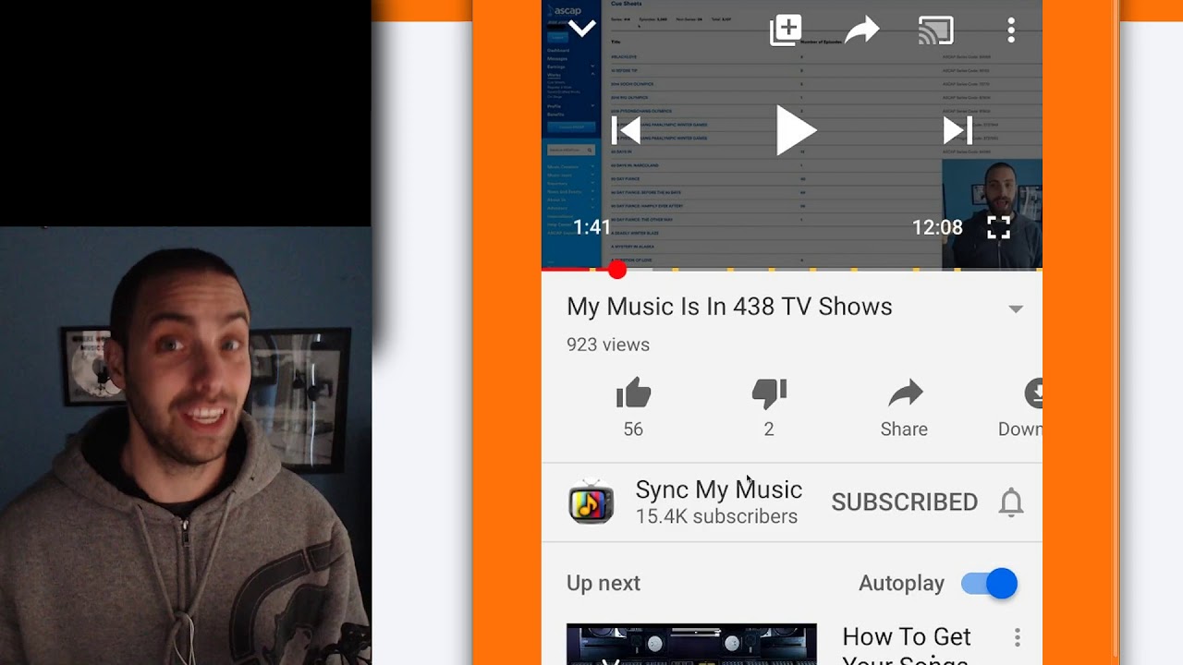The width and height of the screenshot is (1183, 665).
Task: Skip to the next video
Action: 958,130
